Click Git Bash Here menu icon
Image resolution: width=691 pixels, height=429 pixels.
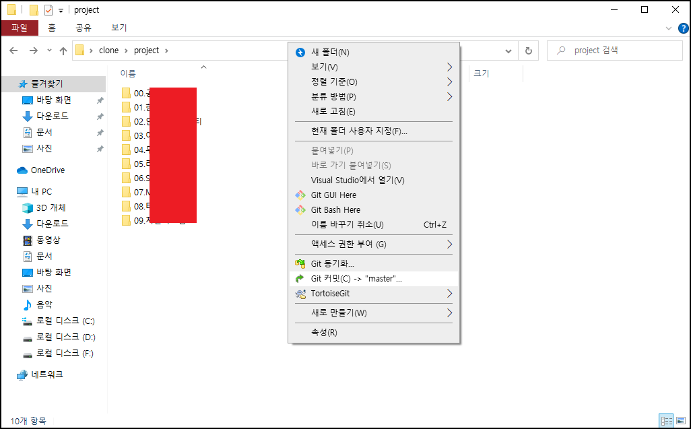click(x=300, y=209)
